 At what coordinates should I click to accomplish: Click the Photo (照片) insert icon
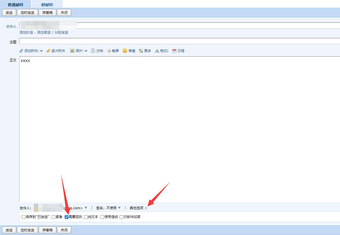click(x=72, y=51)
